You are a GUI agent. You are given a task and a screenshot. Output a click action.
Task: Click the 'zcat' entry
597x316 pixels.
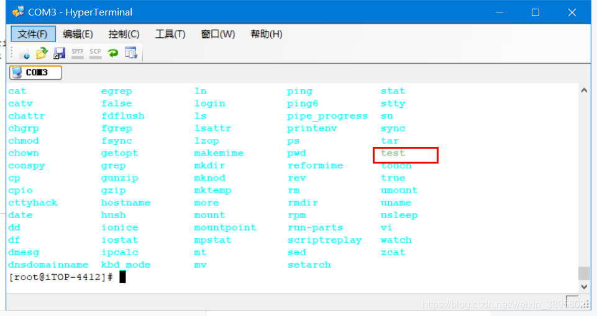[x=393, y=252]
